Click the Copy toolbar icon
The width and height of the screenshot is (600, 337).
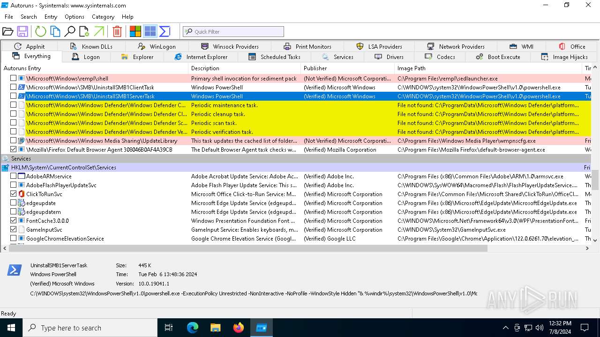pyautogui.click(x=55, y=31)
